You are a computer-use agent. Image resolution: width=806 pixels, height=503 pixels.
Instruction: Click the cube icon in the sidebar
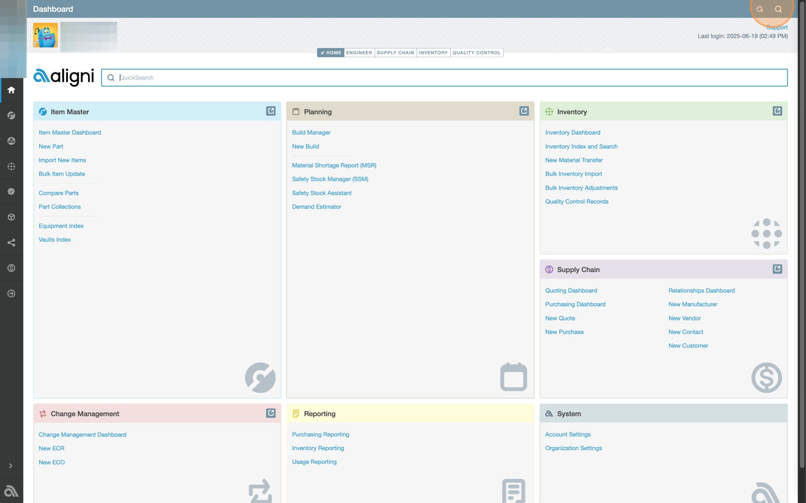click(x=11, y=217)
